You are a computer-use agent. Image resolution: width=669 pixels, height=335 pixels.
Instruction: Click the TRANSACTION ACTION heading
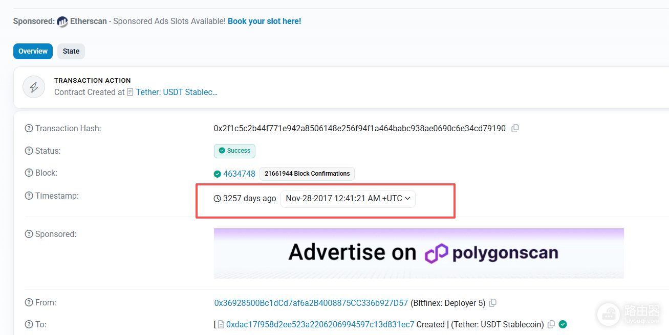click(93, 81)
